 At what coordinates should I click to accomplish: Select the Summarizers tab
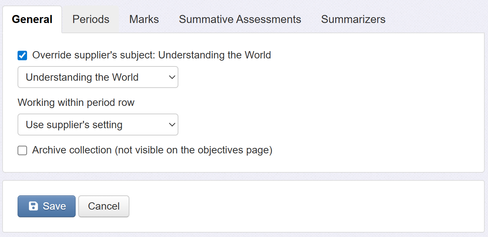[x=353, y=19]
